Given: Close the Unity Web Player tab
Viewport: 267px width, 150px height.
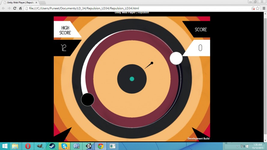Looking at the screenshot, I should click(36, 3).
